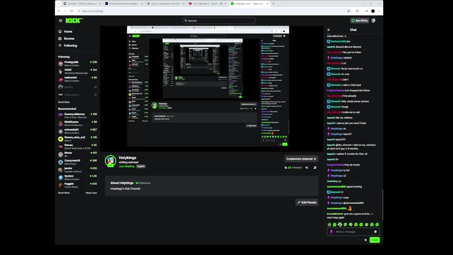Viewport: 453px width, 255px height.
Task: Click Show Less under Recommended
Action: tap(91, 193)
